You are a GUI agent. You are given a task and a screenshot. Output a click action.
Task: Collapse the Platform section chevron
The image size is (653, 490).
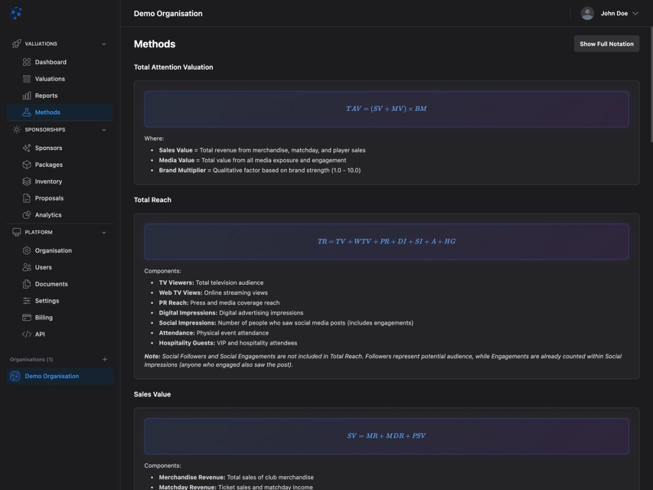point(103,232)
